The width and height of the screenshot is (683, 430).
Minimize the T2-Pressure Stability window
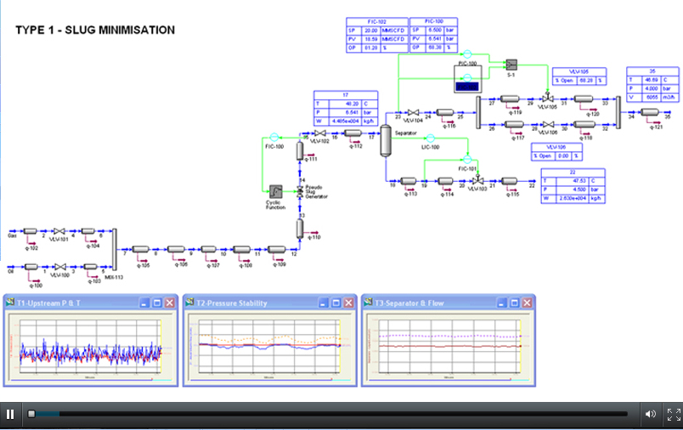pos(324,303)
